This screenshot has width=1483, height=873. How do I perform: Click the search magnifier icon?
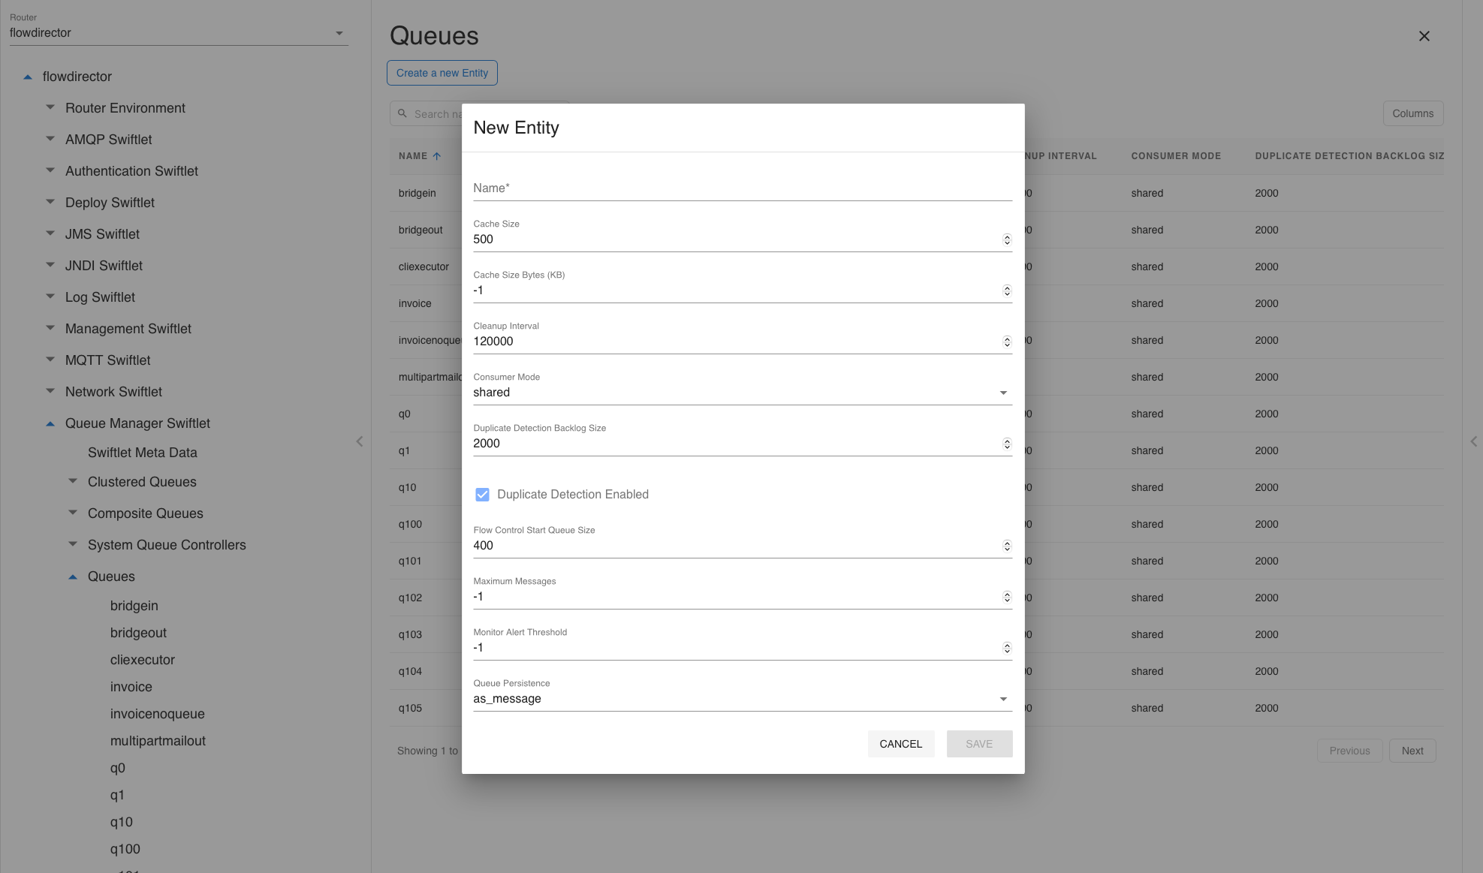click(x=402, y=113)
